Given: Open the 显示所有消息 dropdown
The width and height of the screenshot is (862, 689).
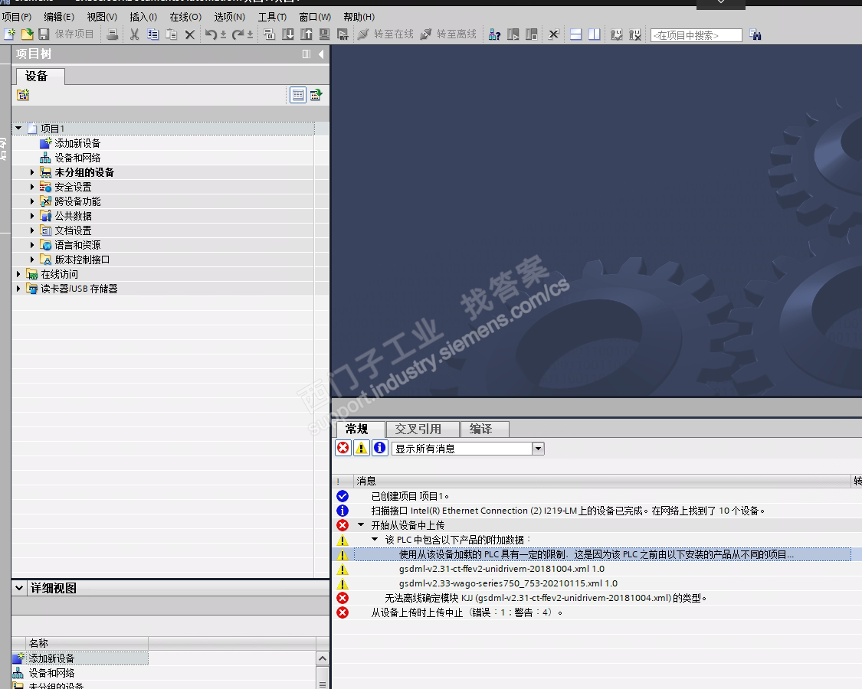Looking at the screenshot, I should [x=538, y=449].
